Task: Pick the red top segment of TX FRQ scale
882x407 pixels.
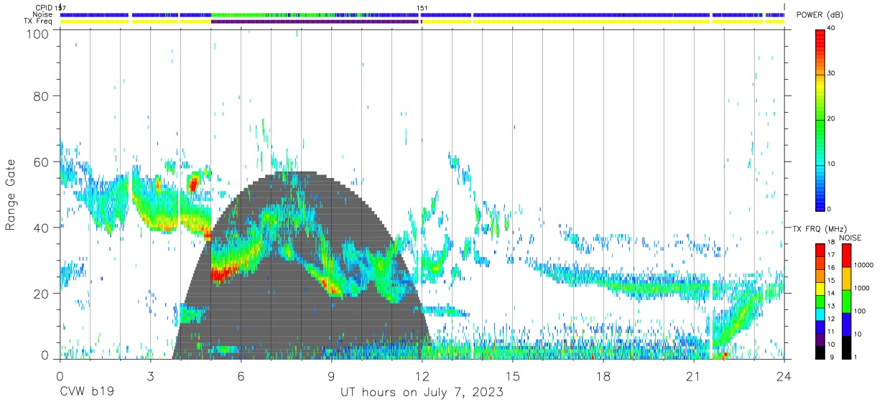Action: pyautogui.click(x=820, y=251)
